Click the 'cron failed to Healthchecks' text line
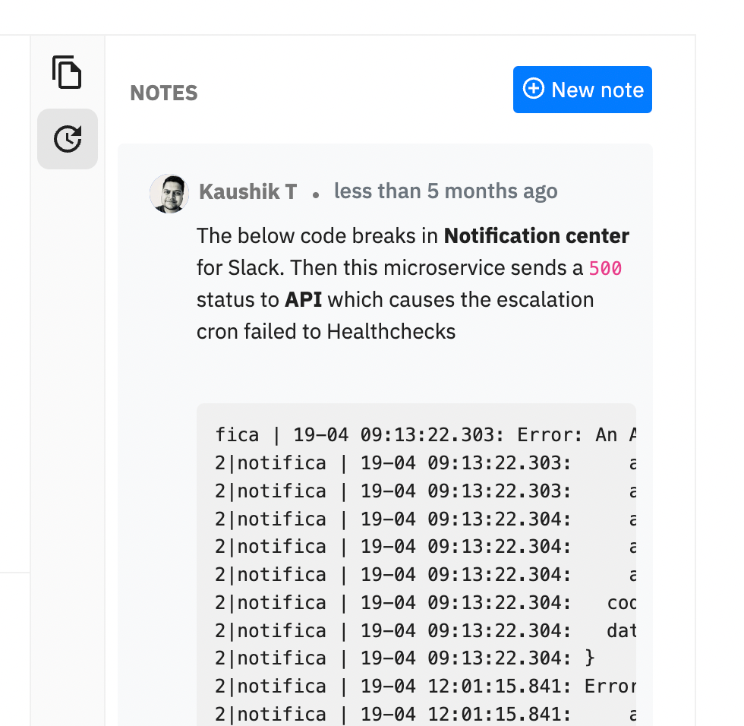The width and height of the screenshot is (744, 726). pos(326,331)
